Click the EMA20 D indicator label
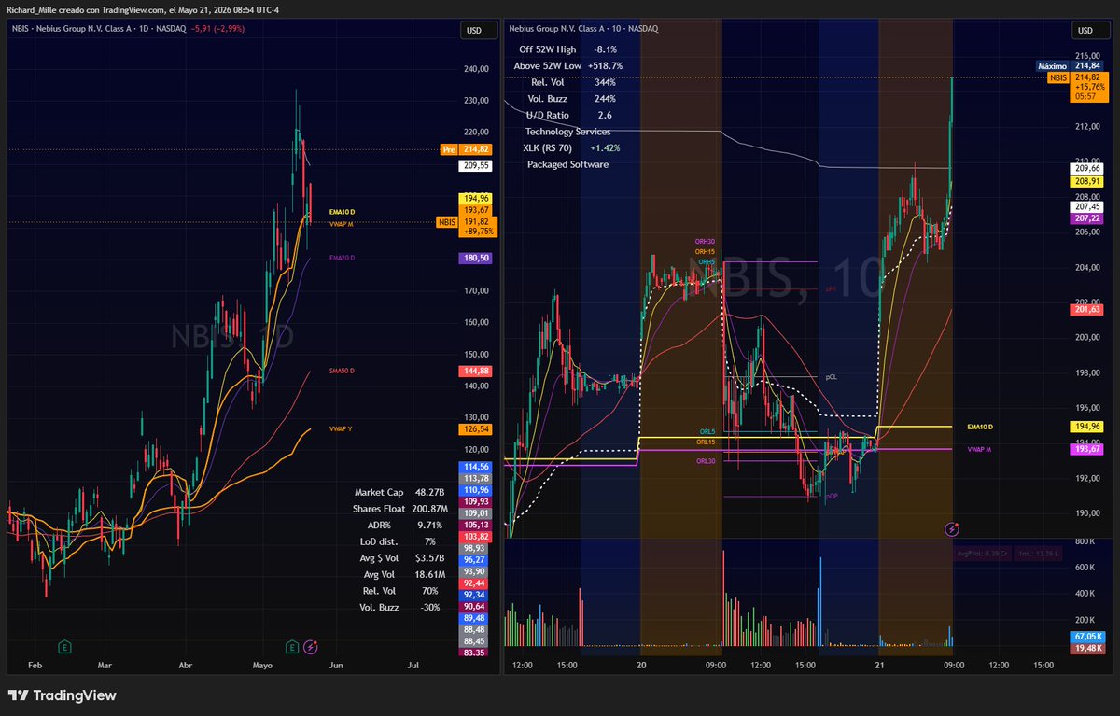The width and height of the screenshot is (1120, 716). point(343,258)
